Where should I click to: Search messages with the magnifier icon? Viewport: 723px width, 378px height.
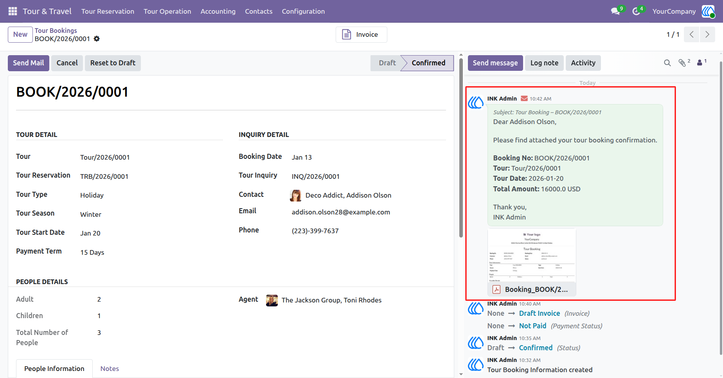[667, 63]
